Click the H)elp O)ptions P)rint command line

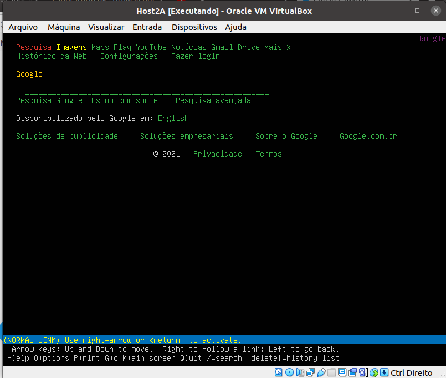[173, 358]
